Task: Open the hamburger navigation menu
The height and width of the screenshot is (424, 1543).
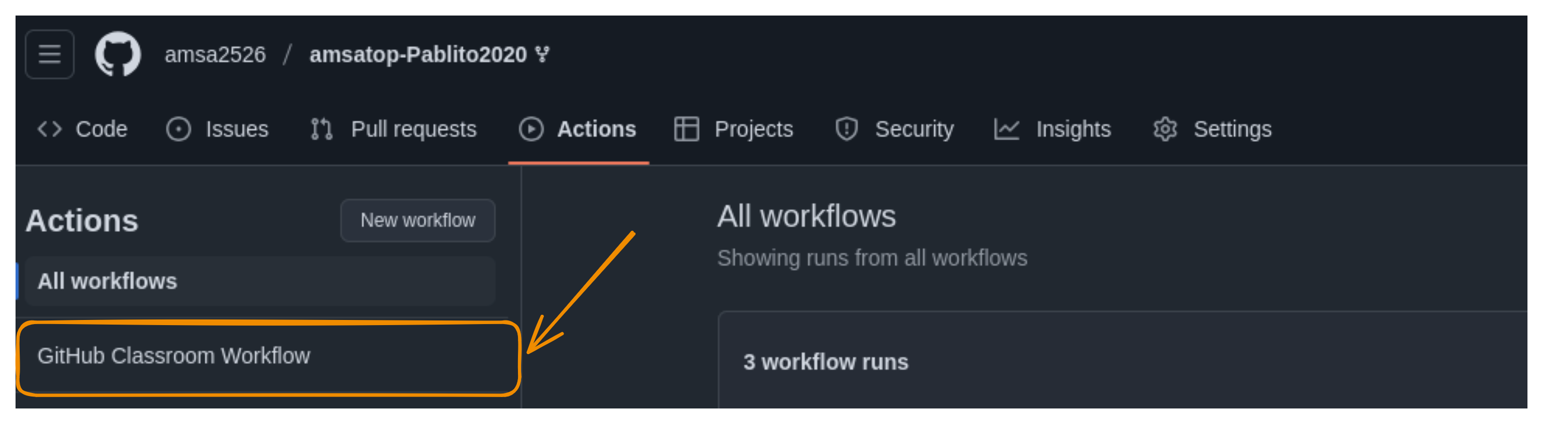Action: (x=50, y=54)
